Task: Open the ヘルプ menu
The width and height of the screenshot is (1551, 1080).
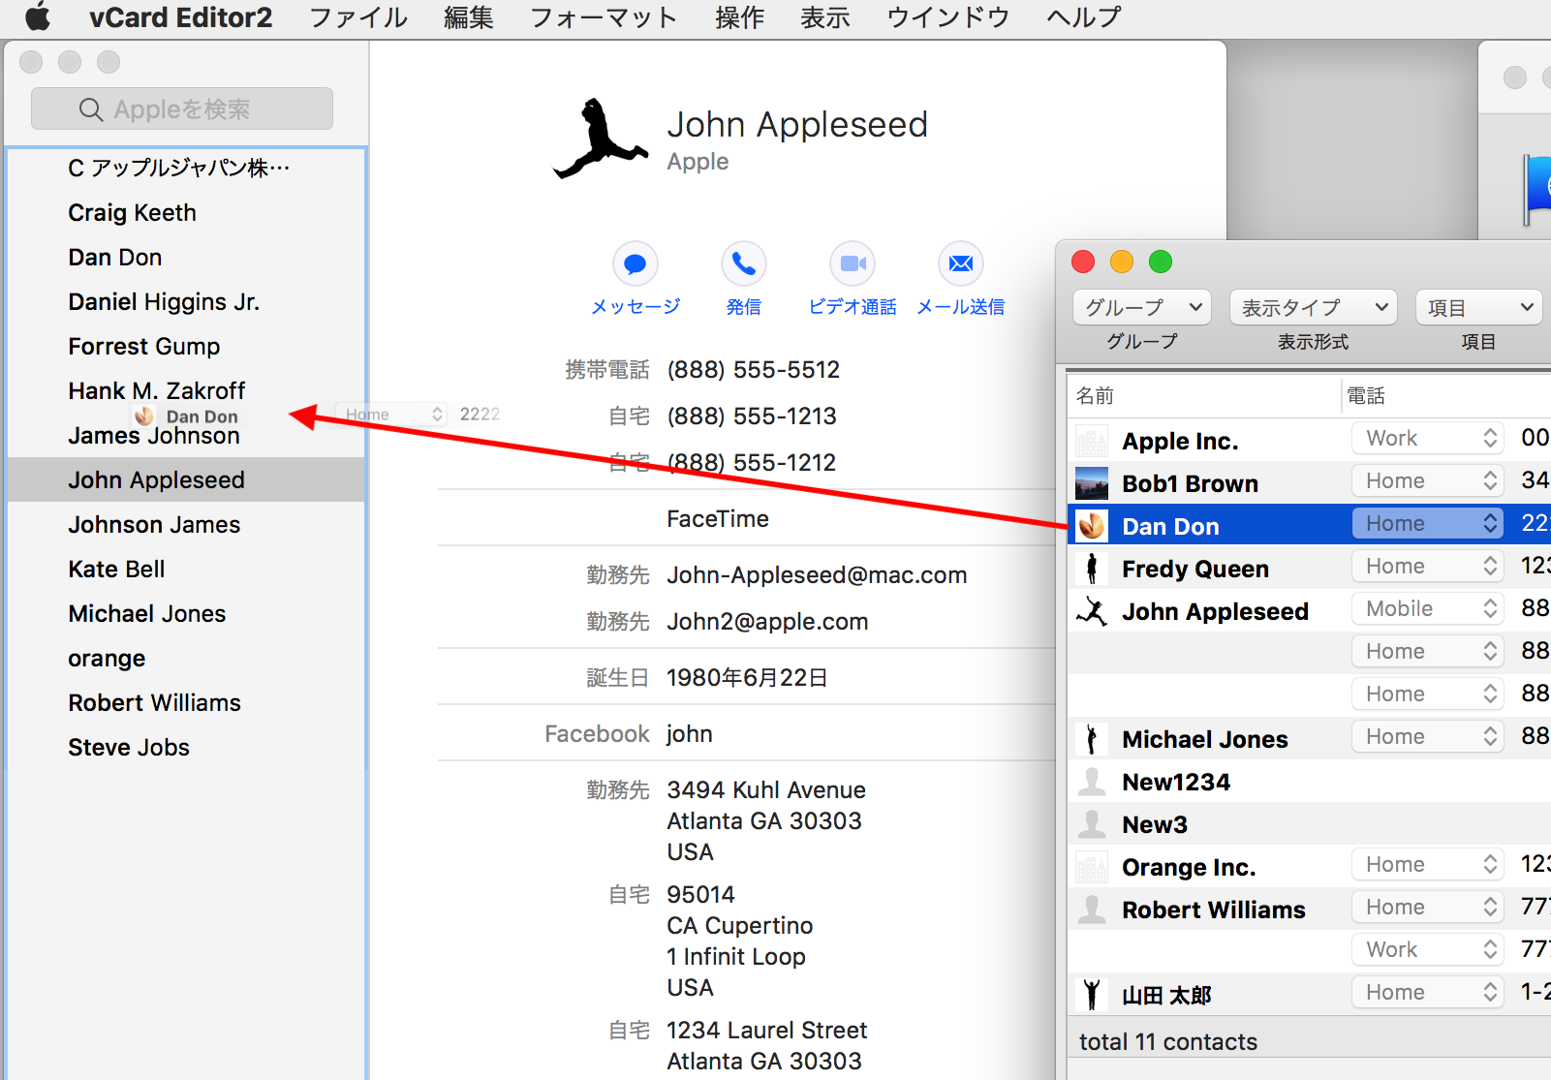Action: [1084, 17]
